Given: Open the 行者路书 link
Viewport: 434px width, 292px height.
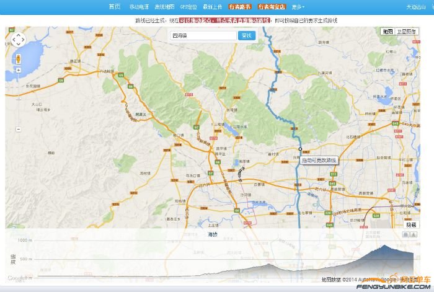Looking at the screenshot, I should coord(240,7).
